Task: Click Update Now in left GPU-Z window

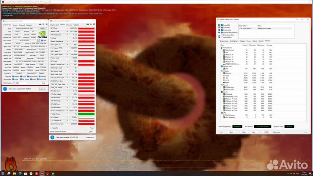Action: click(x=43, y=89)
